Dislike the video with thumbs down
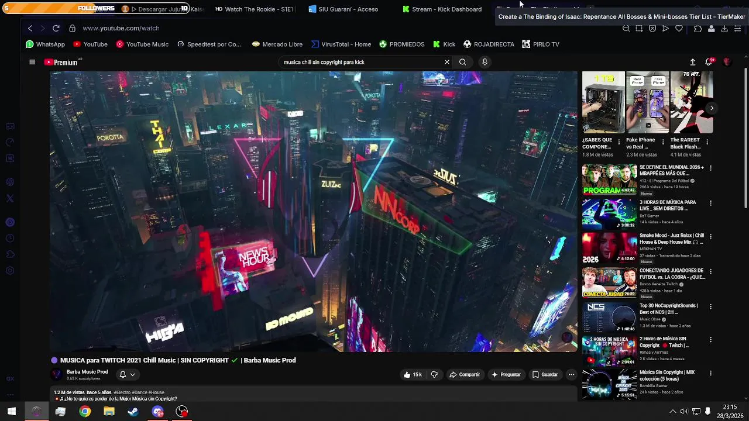 click(434, 375)
